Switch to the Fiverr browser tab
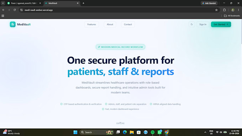Image resolution: width=242 pixels, height=136 pixels. pyautogui.click(x=24, y=3)
